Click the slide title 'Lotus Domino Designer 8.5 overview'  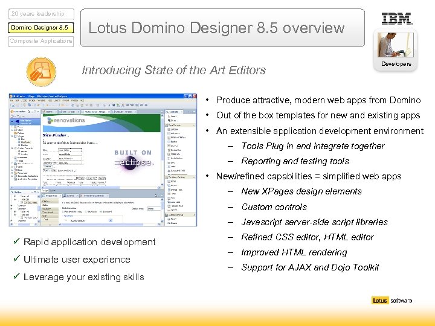(216, 28)
